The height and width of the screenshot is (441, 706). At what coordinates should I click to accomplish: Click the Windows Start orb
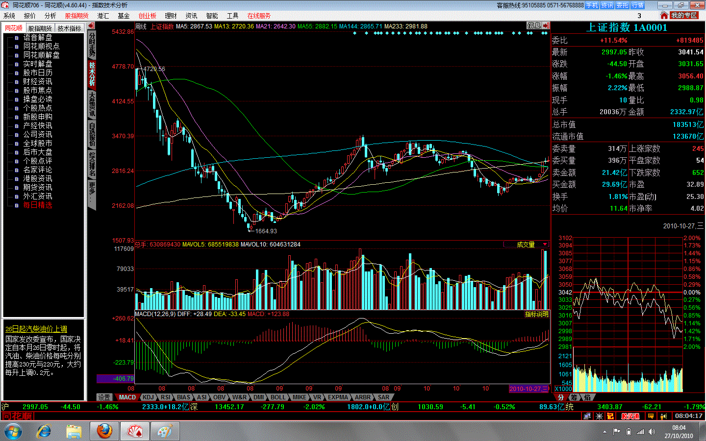tap(13, 431)
